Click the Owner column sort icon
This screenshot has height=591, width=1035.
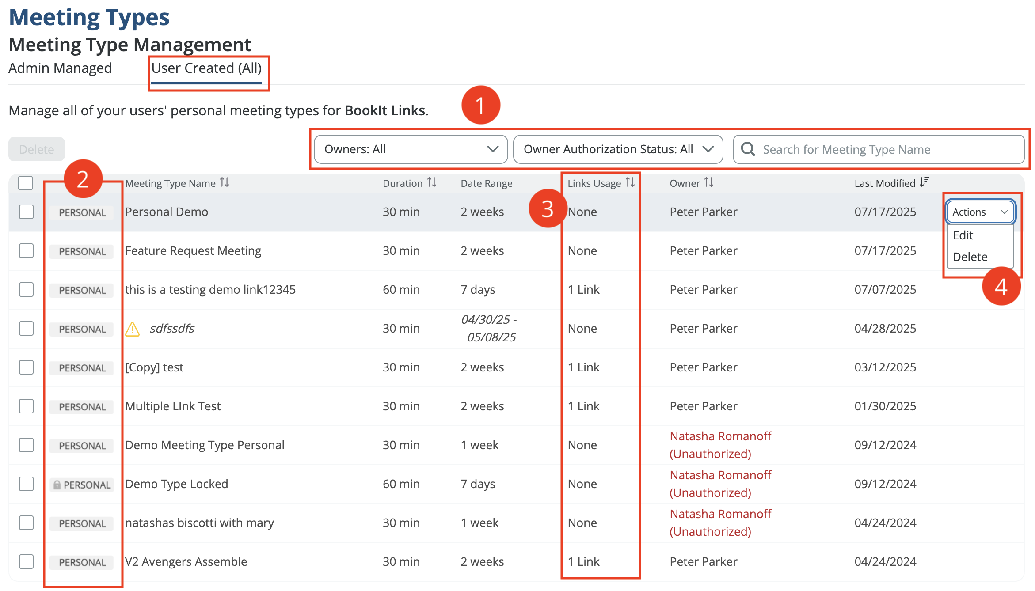pos(709,182)
